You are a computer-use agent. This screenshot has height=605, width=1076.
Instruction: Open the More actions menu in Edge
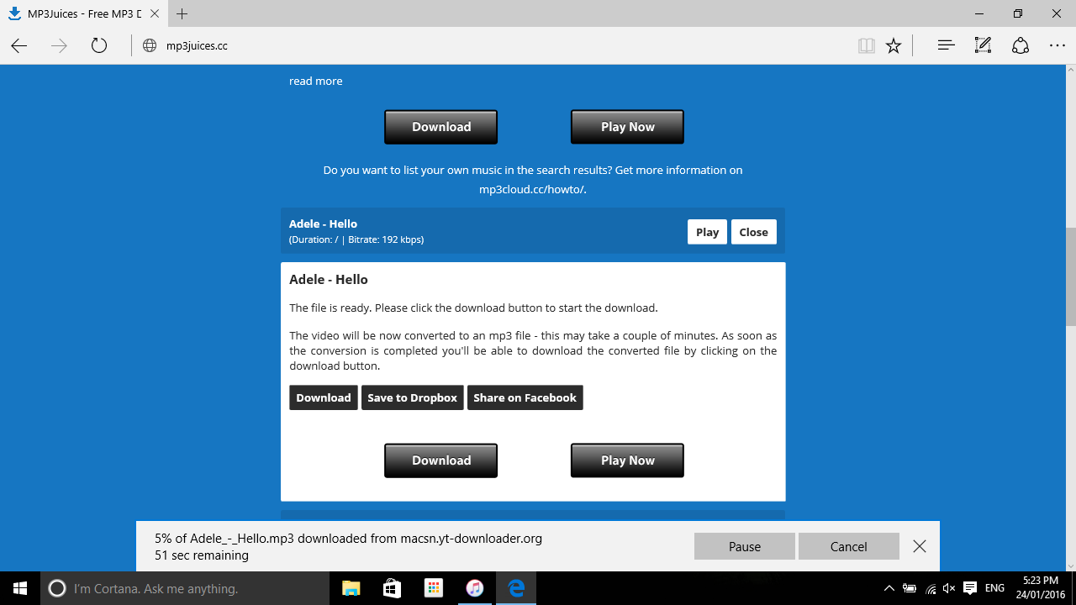[x=1057, y=45]
